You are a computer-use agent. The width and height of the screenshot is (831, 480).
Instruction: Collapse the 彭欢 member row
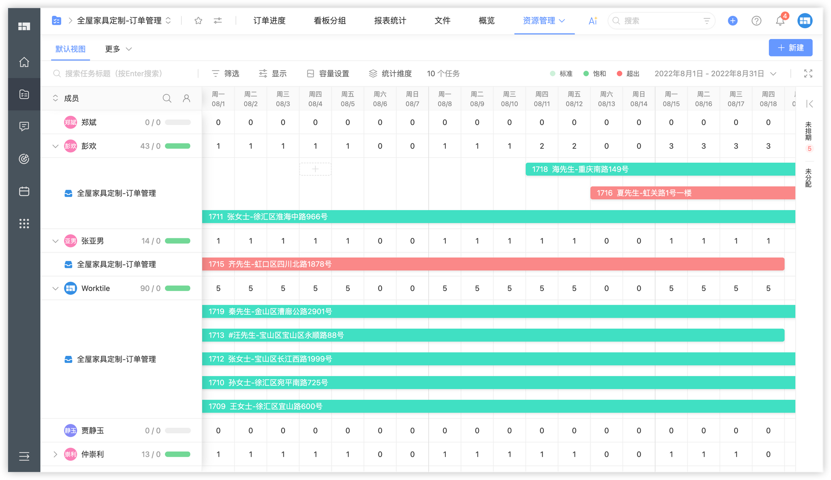coord(55,146)
